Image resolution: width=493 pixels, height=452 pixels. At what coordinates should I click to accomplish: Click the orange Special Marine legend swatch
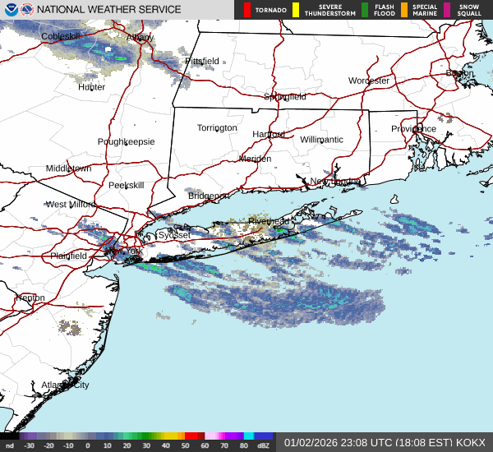point(403,10)
